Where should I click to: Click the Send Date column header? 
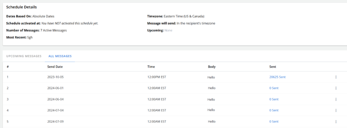55,67
